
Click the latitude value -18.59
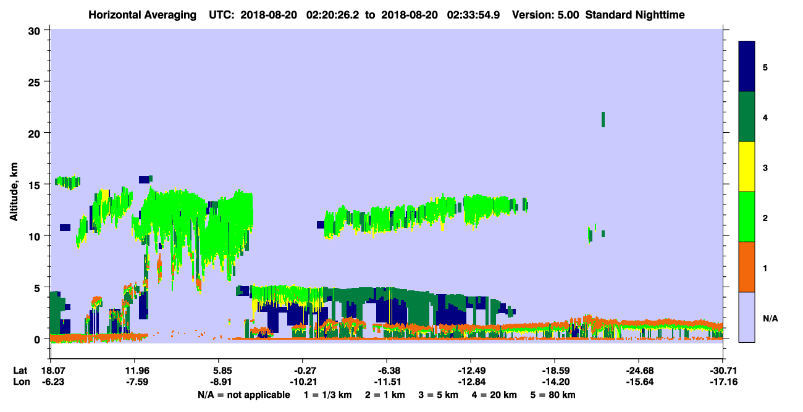click(x=555, y=371)
